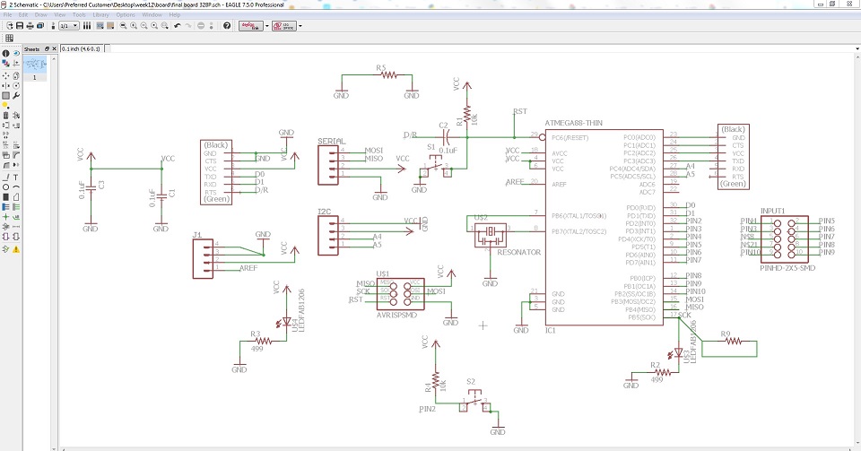The width and height of the screenshot is (861, 451).
Task: Click the DesignLink button
Action: click(253, 26)
